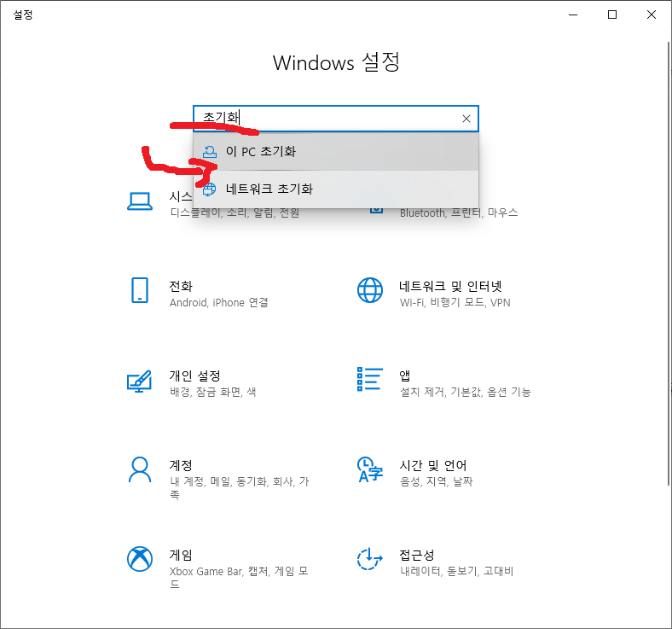672x629 pixels.
Task: Open 전화 settings title
Action: 181,286
